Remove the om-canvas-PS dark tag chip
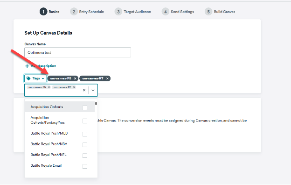This screenshot has height=185, width=291. pyautogui.click(x=75, y=78)
